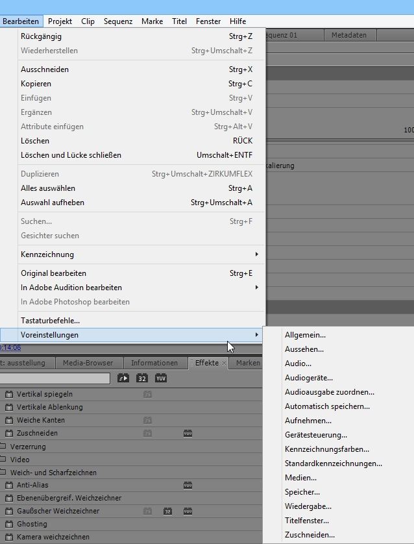This screenshot has height=544, width=414.
Task: Toggle the accelerated effects filter button
Action: coord(123,378)
